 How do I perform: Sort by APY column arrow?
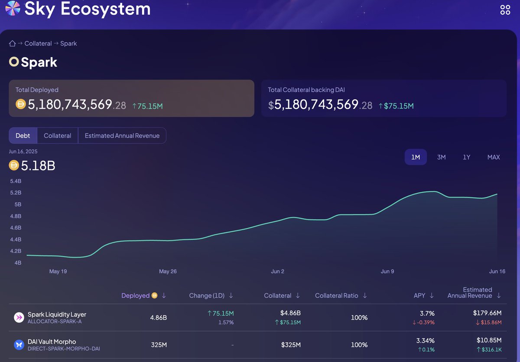(x=432, y=296)
